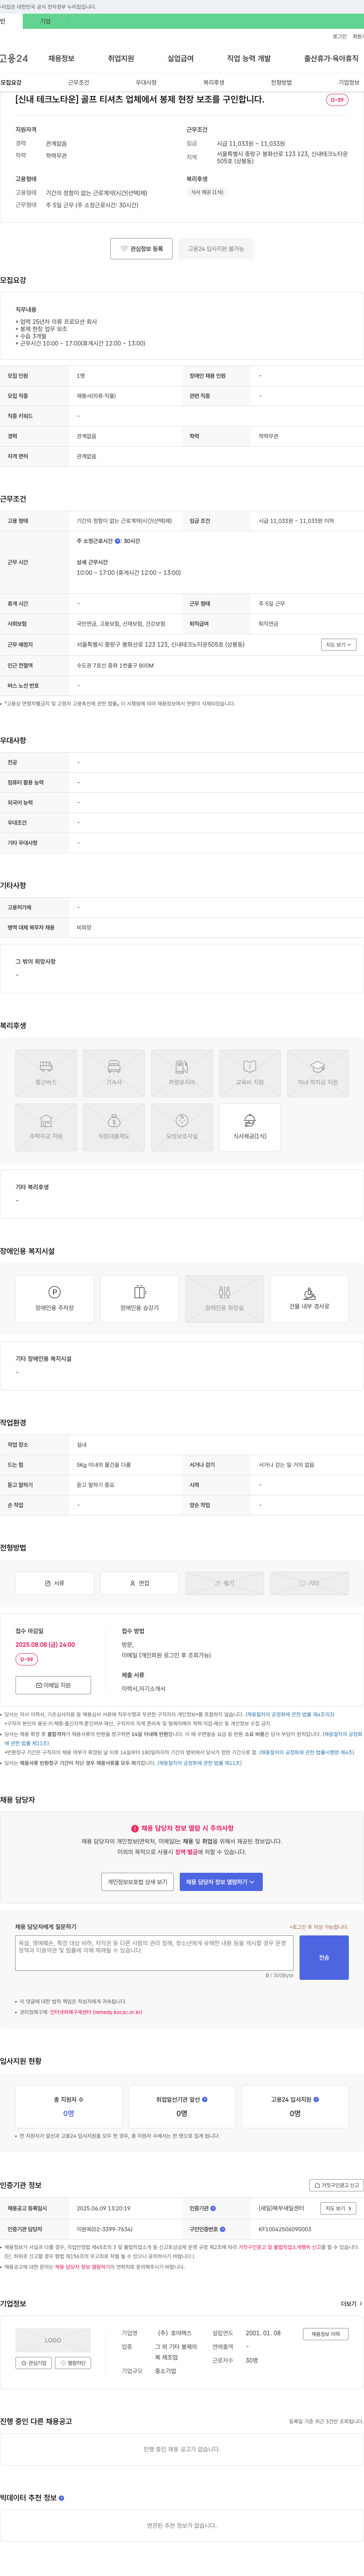Screen dimensions: 364x2576
Task: Open the 실업급여 main menu
Action: [180, 59]
